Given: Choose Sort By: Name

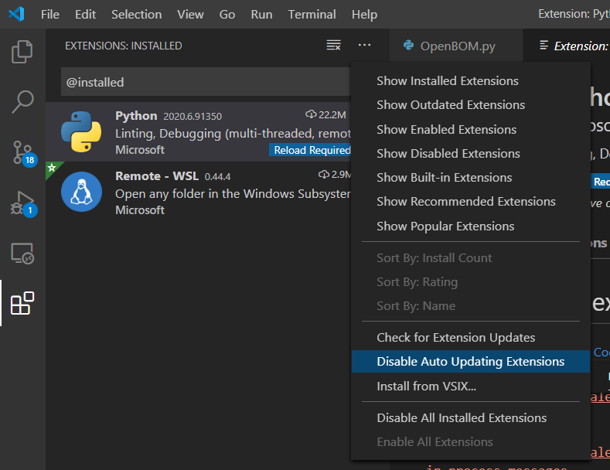Looking at the screenshot, I should (471, 306).
